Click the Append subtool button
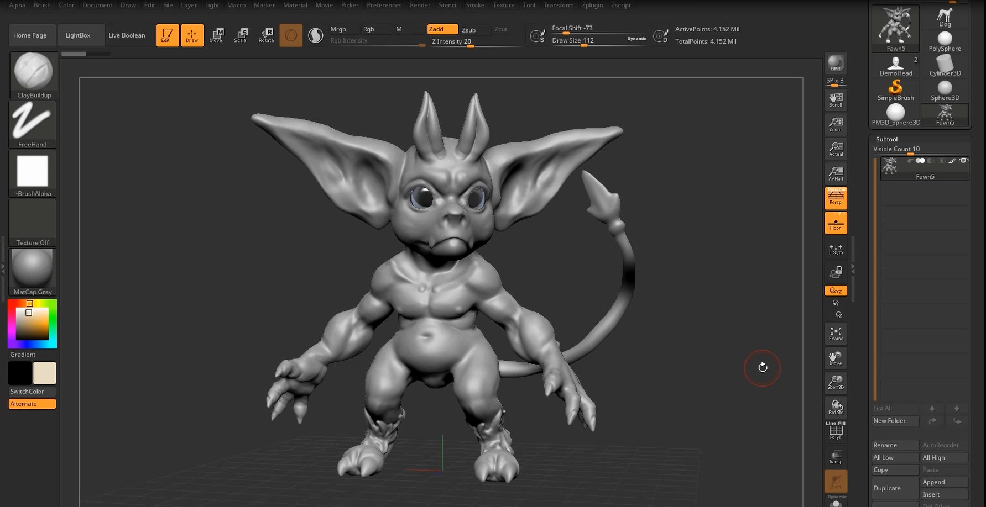986x507 pixels. (x=945, y=482)
